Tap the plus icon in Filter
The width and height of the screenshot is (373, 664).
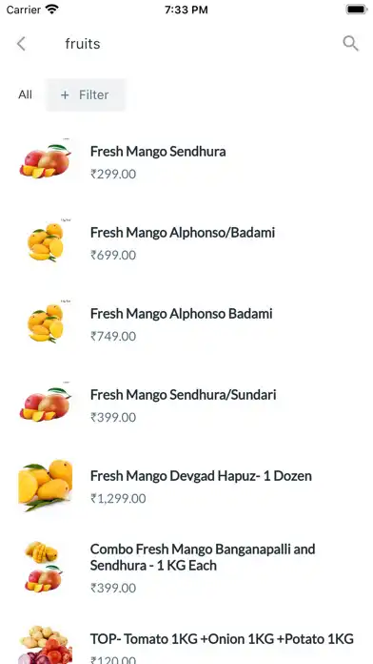pyautogui.click(x=65, y=94)
